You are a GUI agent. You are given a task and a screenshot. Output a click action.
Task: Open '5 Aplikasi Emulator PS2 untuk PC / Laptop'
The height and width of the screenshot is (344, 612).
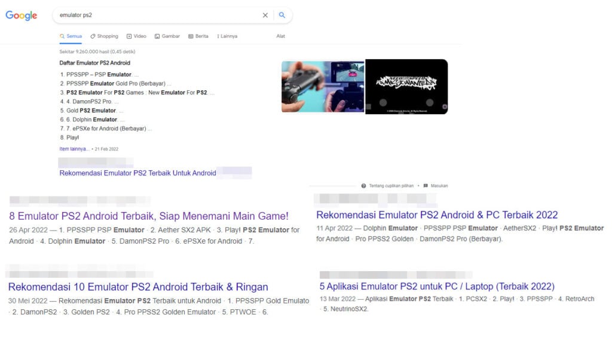pos(437,286)
